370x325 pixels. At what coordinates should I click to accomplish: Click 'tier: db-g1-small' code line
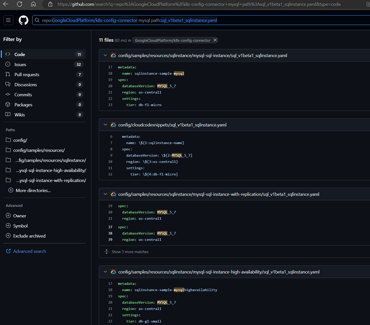point(144,321)
